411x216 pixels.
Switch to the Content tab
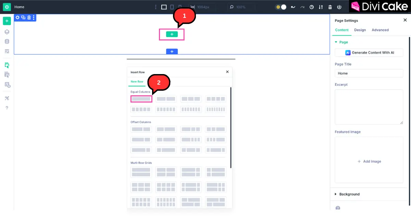point(342,30)
